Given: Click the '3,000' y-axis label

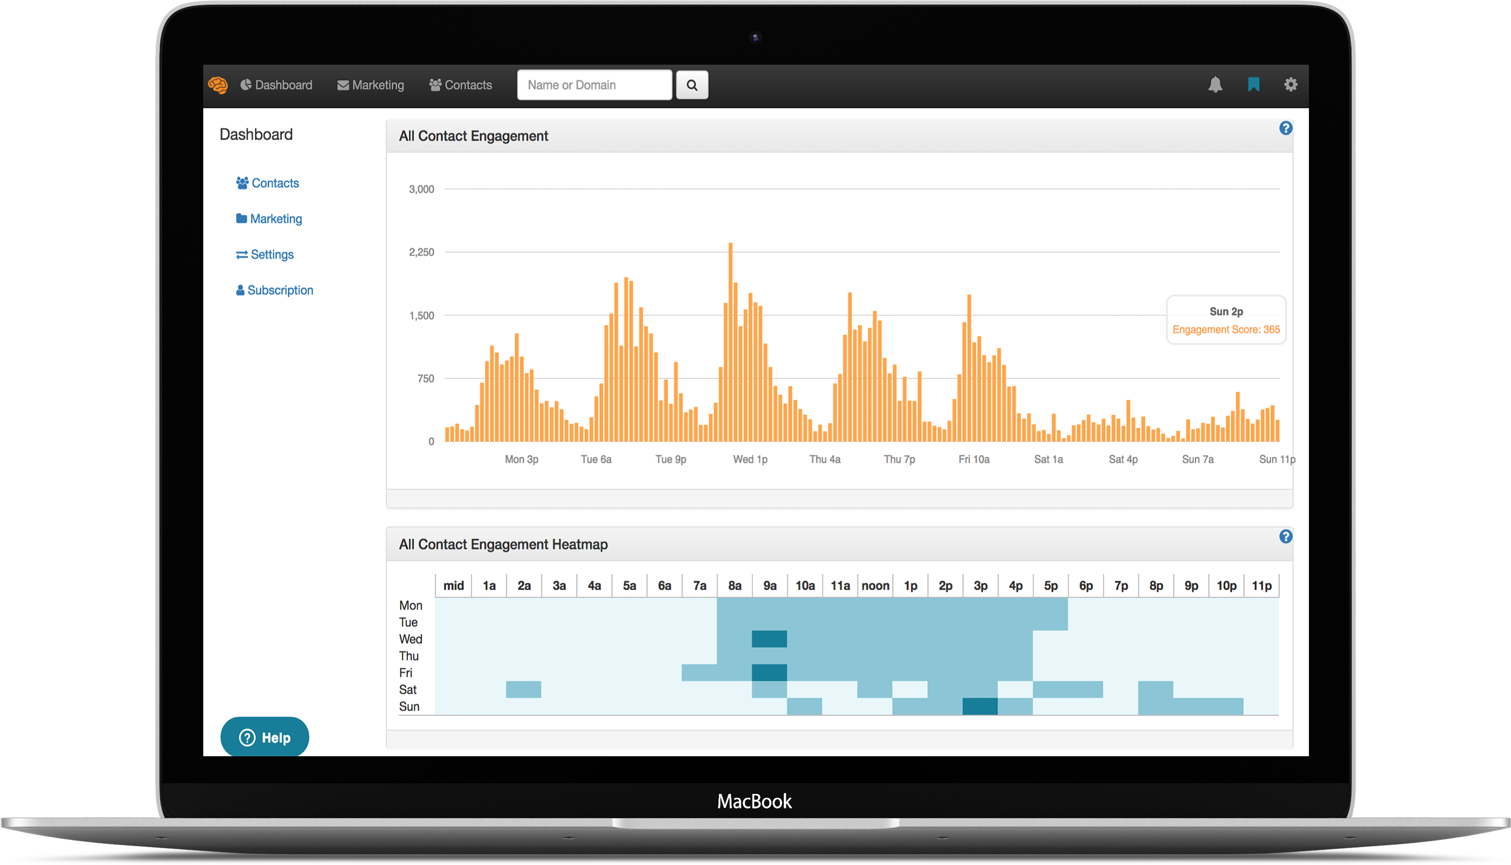Looking at the screenshot, I should click(421, 189).
